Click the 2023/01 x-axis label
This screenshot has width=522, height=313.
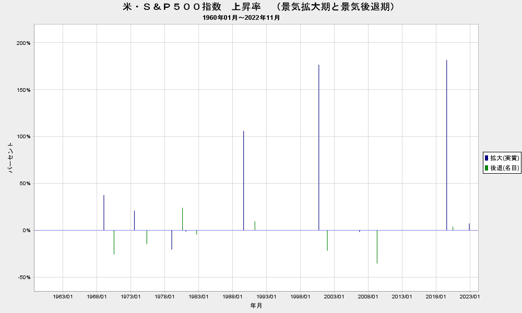pyautogui.click(x=470, y=296)
